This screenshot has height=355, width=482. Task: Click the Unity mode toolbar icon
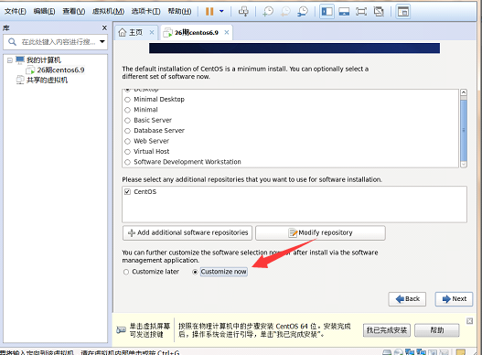pyautogui.click(x=379, y=12)
